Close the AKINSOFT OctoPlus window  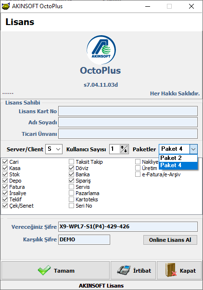(x=191, y=6)
